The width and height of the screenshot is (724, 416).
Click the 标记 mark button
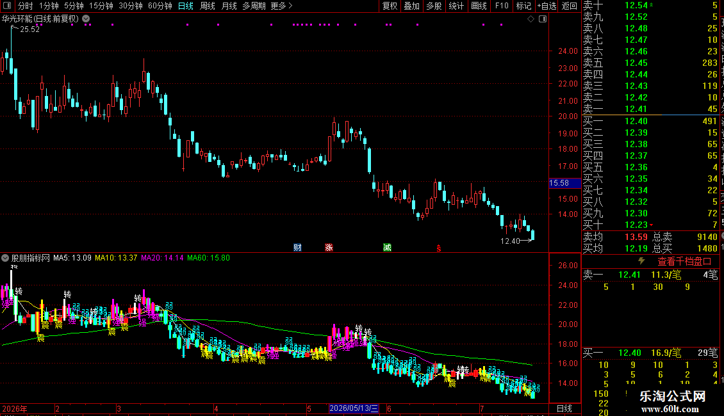(x=523, y=6)
